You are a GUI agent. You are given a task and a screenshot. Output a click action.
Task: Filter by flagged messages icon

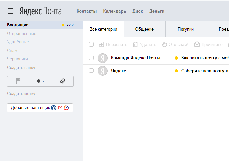click(x=18, y=81)
